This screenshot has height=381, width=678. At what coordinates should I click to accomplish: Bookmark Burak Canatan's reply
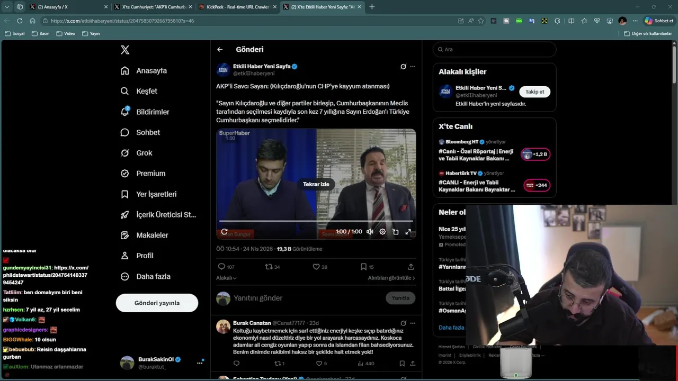(x=402, y=364)
